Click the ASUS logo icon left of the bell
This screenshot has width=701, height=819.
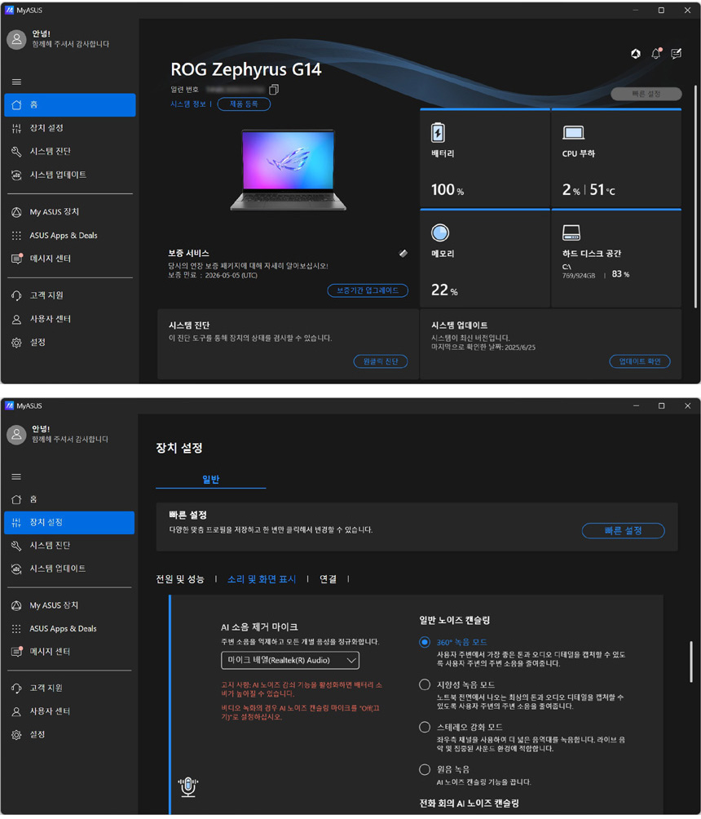(x=636, y=54)
